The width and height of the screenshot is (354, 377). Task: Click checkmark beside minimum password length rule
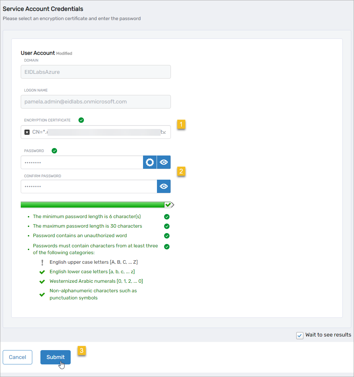pos(166,216)
